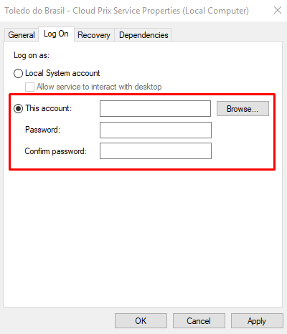Select the Log On tab
Viewport: 287px width, 334px height.
click(56, 34)
